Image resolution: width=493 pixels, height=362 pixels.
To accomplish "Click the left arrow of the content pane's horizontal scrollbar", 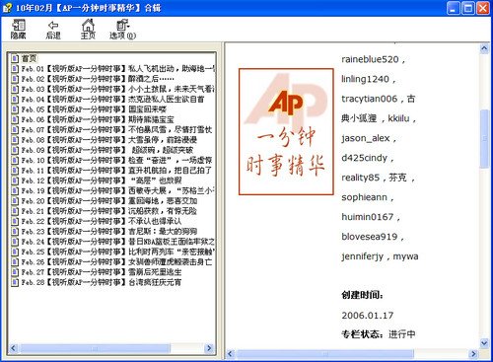I will [x=230, y=354].
